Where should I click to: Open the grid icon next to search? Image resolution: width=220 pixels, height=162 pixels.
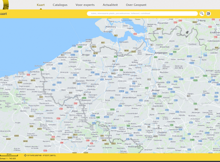(208, 14)
